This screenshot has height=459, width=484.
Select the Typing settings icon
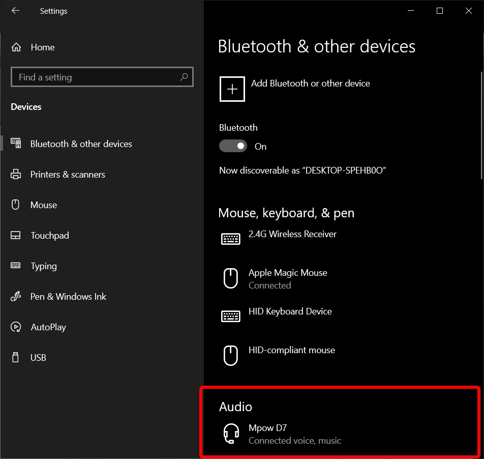pyautogui.click(x=16, y=266)
